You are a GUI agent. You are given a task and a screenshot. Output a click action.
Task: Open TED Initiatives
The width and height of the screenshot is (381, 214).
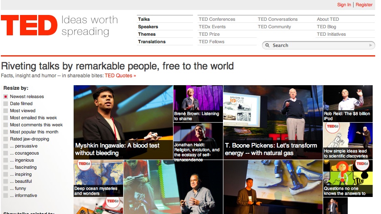[331, 34]
